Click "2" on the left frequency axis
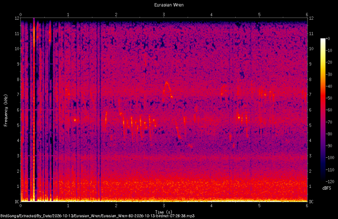 pos(18,171)
